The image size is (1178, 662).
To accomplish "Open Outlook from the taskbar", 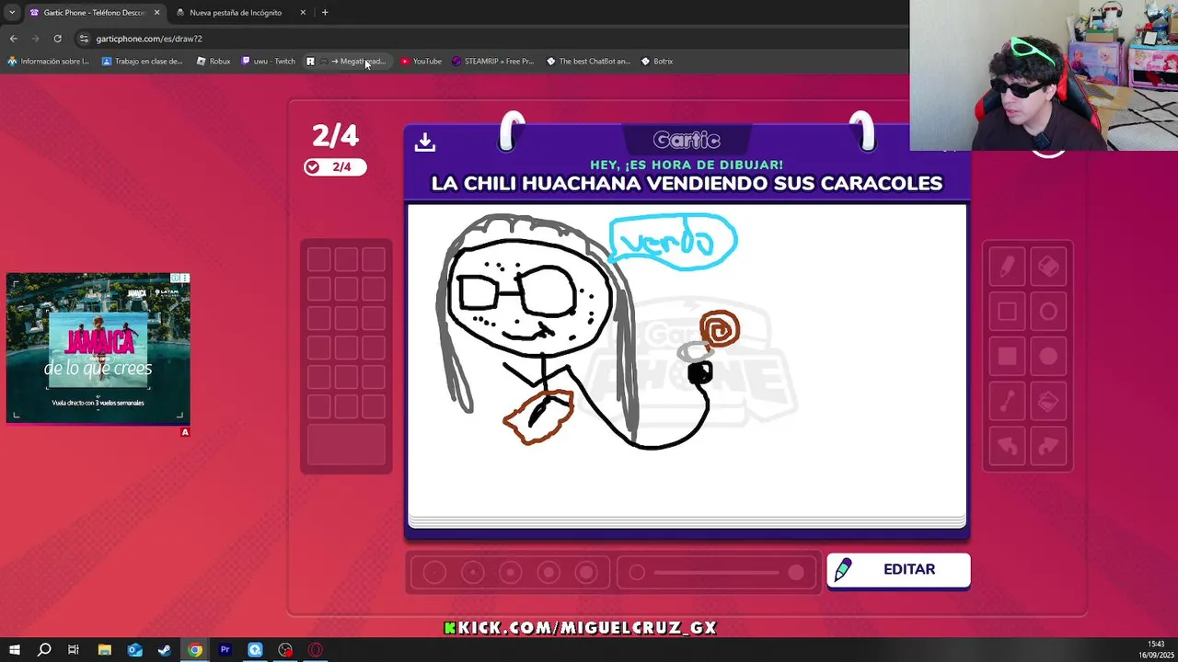I will pyautogui.click(x=134, y=650).
